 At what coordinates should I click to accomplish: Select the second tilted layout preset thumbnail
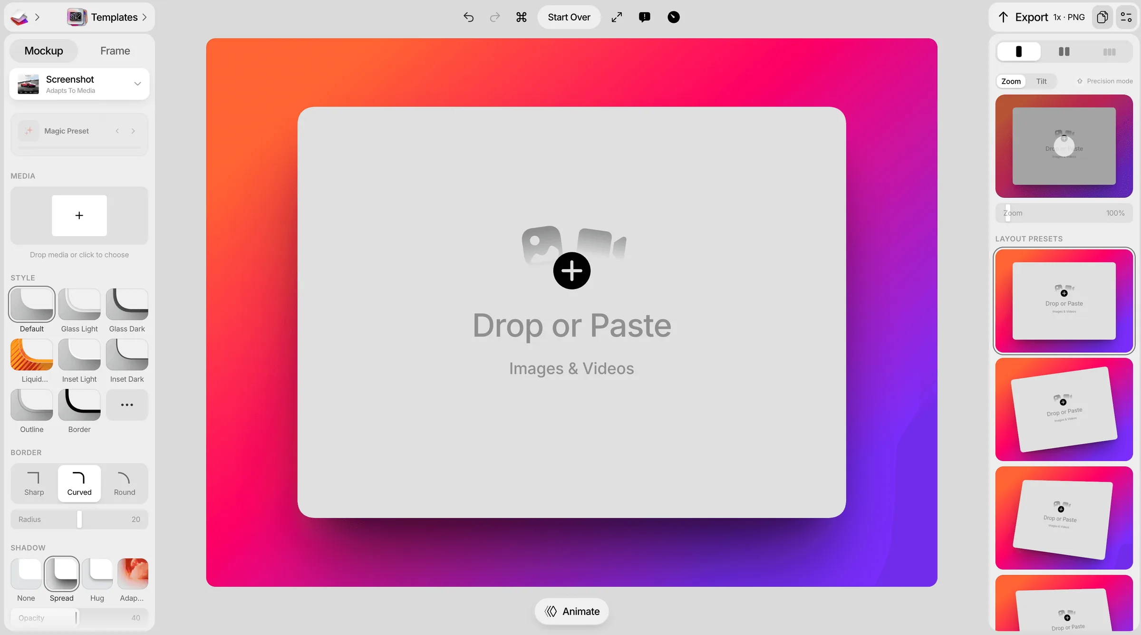tap(1064, 518)
